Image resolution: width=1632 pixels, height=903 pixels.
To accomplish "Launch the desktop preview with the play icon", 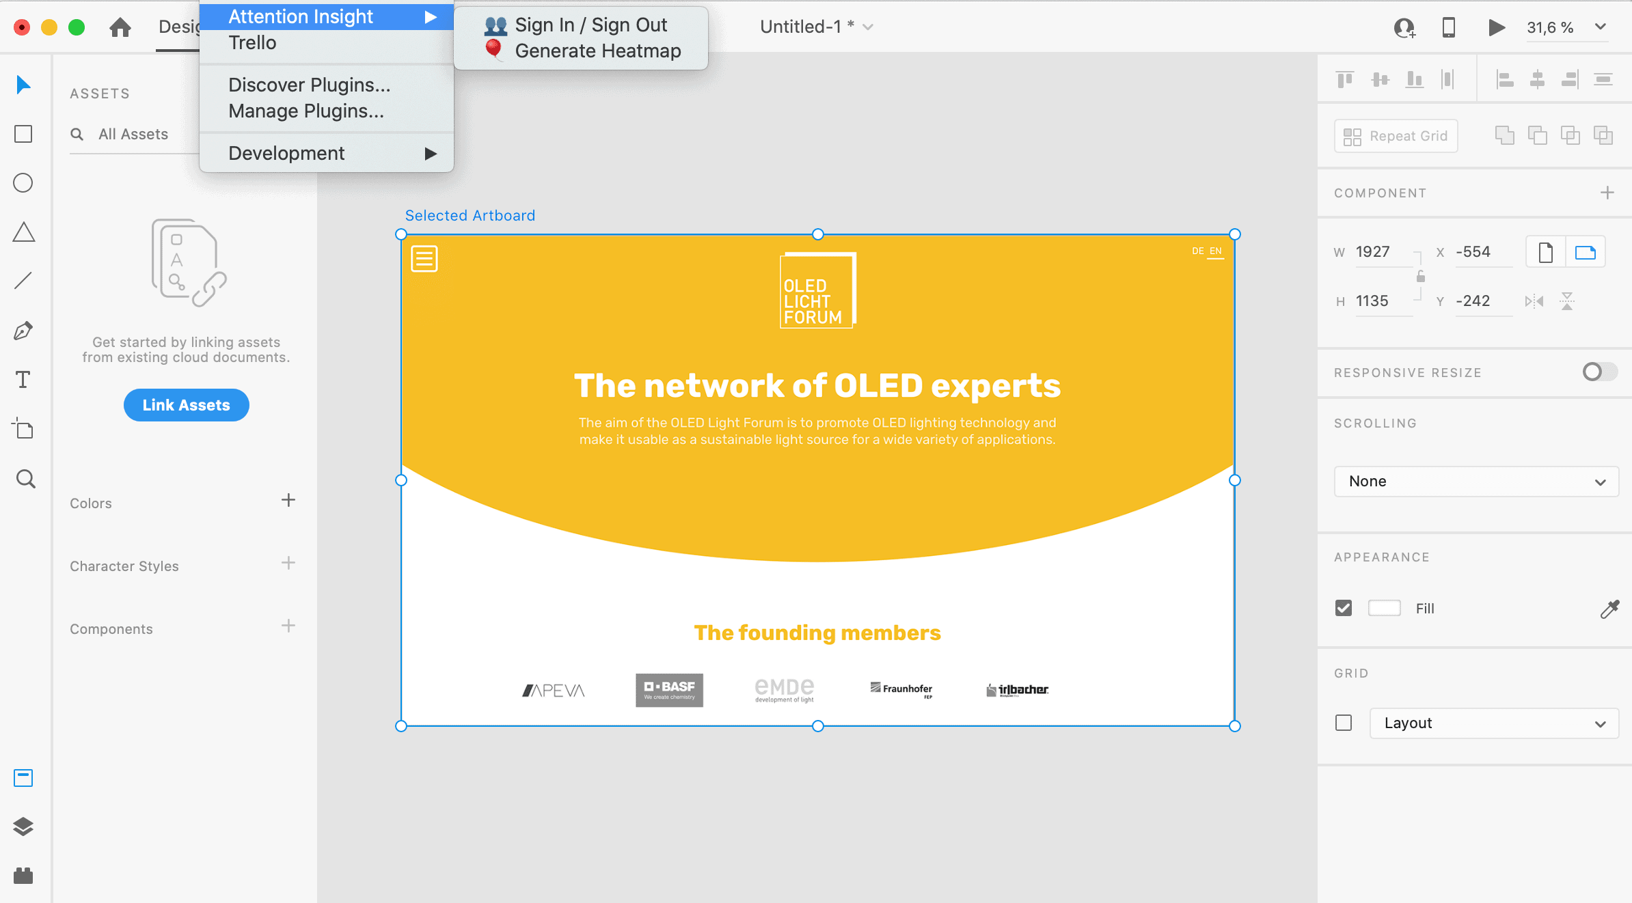I will (x=1497, y=27).
